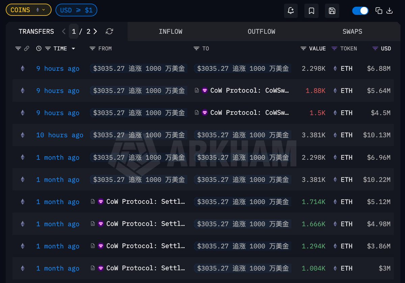Click the bookmark icon
The height and width of the screenshot is (283, 405).
click(312, 11)
